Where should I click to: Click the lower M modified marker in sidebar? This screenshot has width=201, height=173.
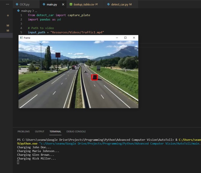point(8,30)
